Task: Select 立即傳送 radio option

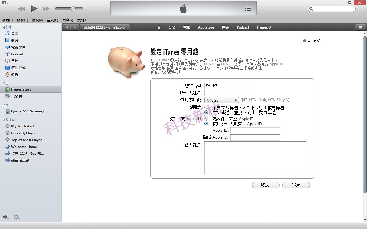Action: coord(206,112)
